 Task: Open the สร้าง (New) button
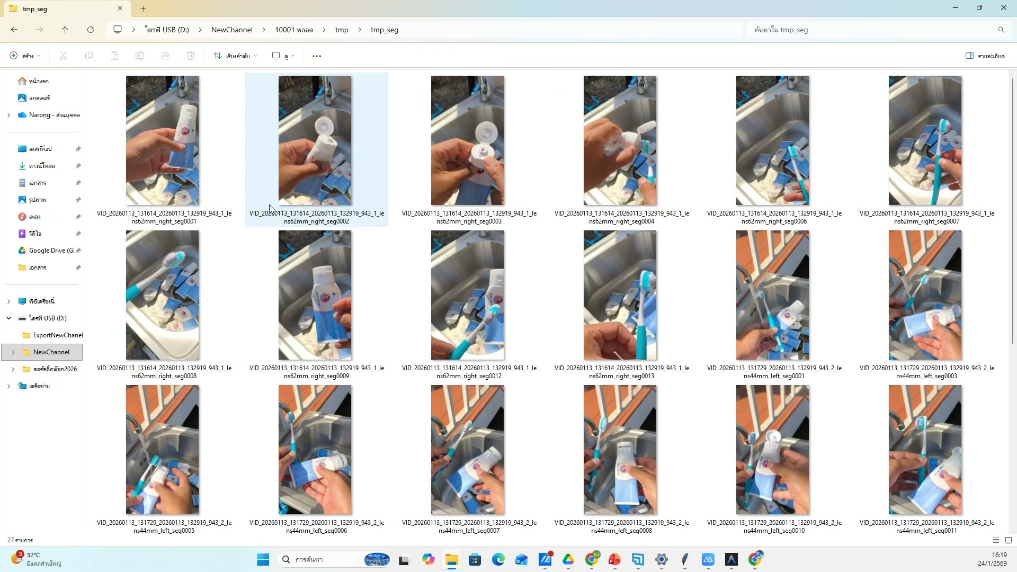click(23, 56)
